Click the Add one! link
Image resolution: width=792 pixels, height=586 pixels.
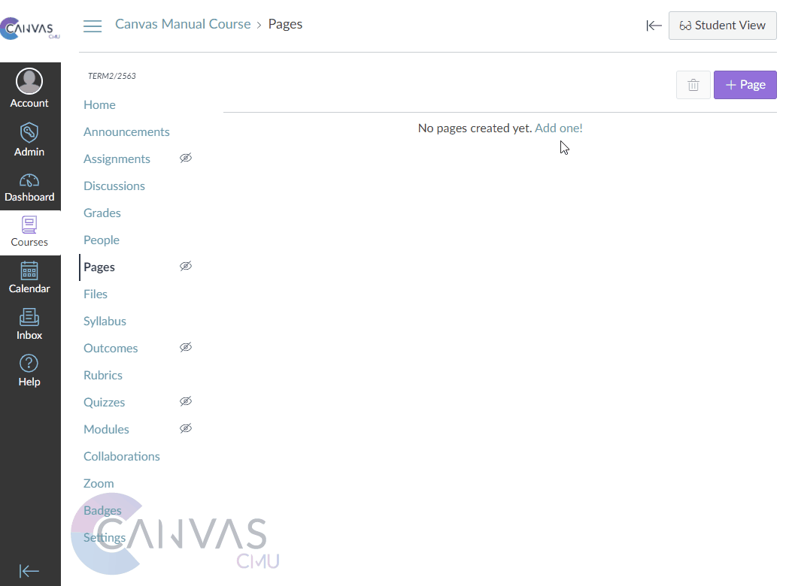pos(558,128)
